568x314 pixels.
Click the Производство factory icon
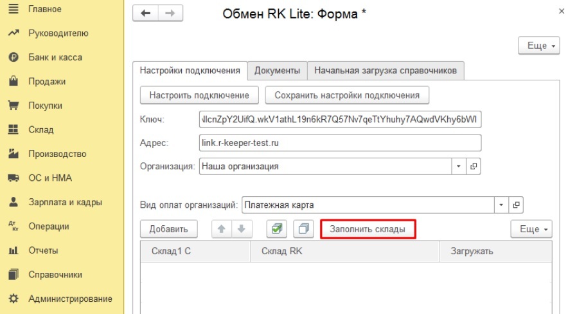coord(13,153)
